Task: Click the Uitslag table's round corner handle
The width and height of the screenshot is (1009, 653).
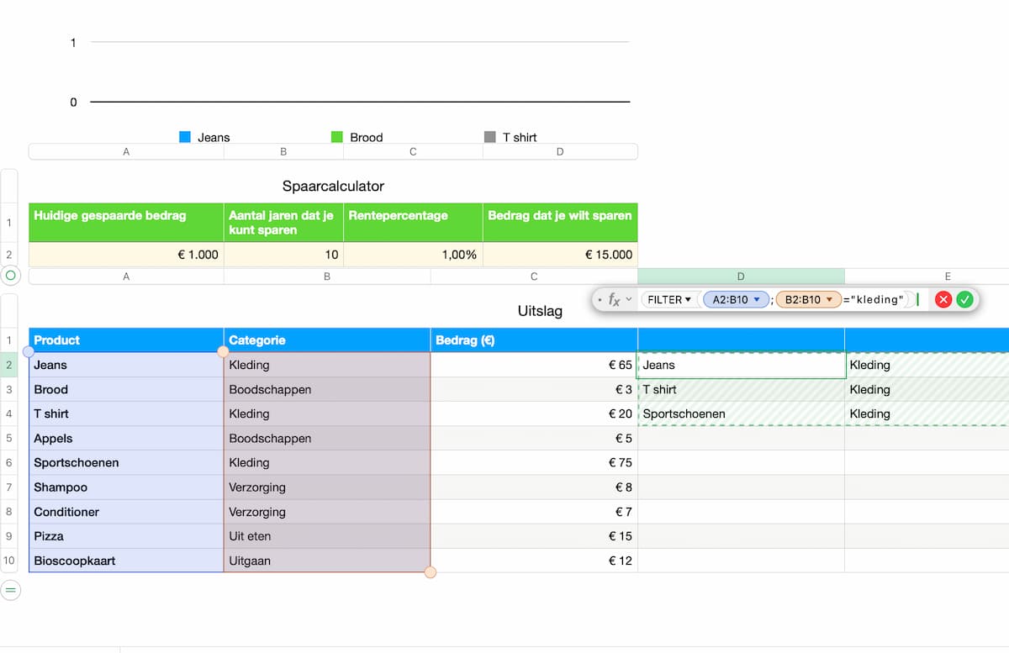Action: 10,276
